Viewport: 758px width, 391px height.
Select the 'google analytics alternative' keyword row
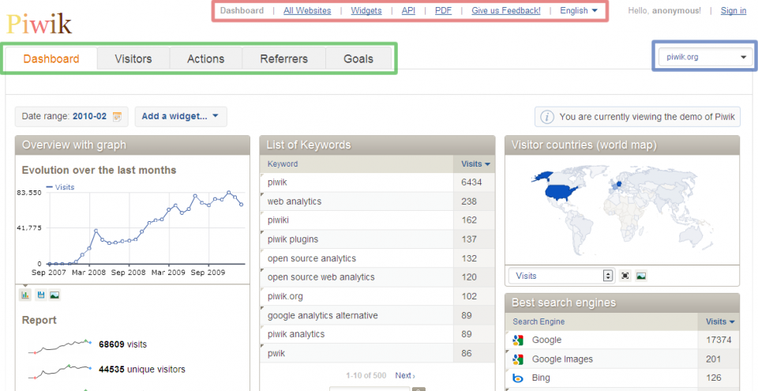377,315
